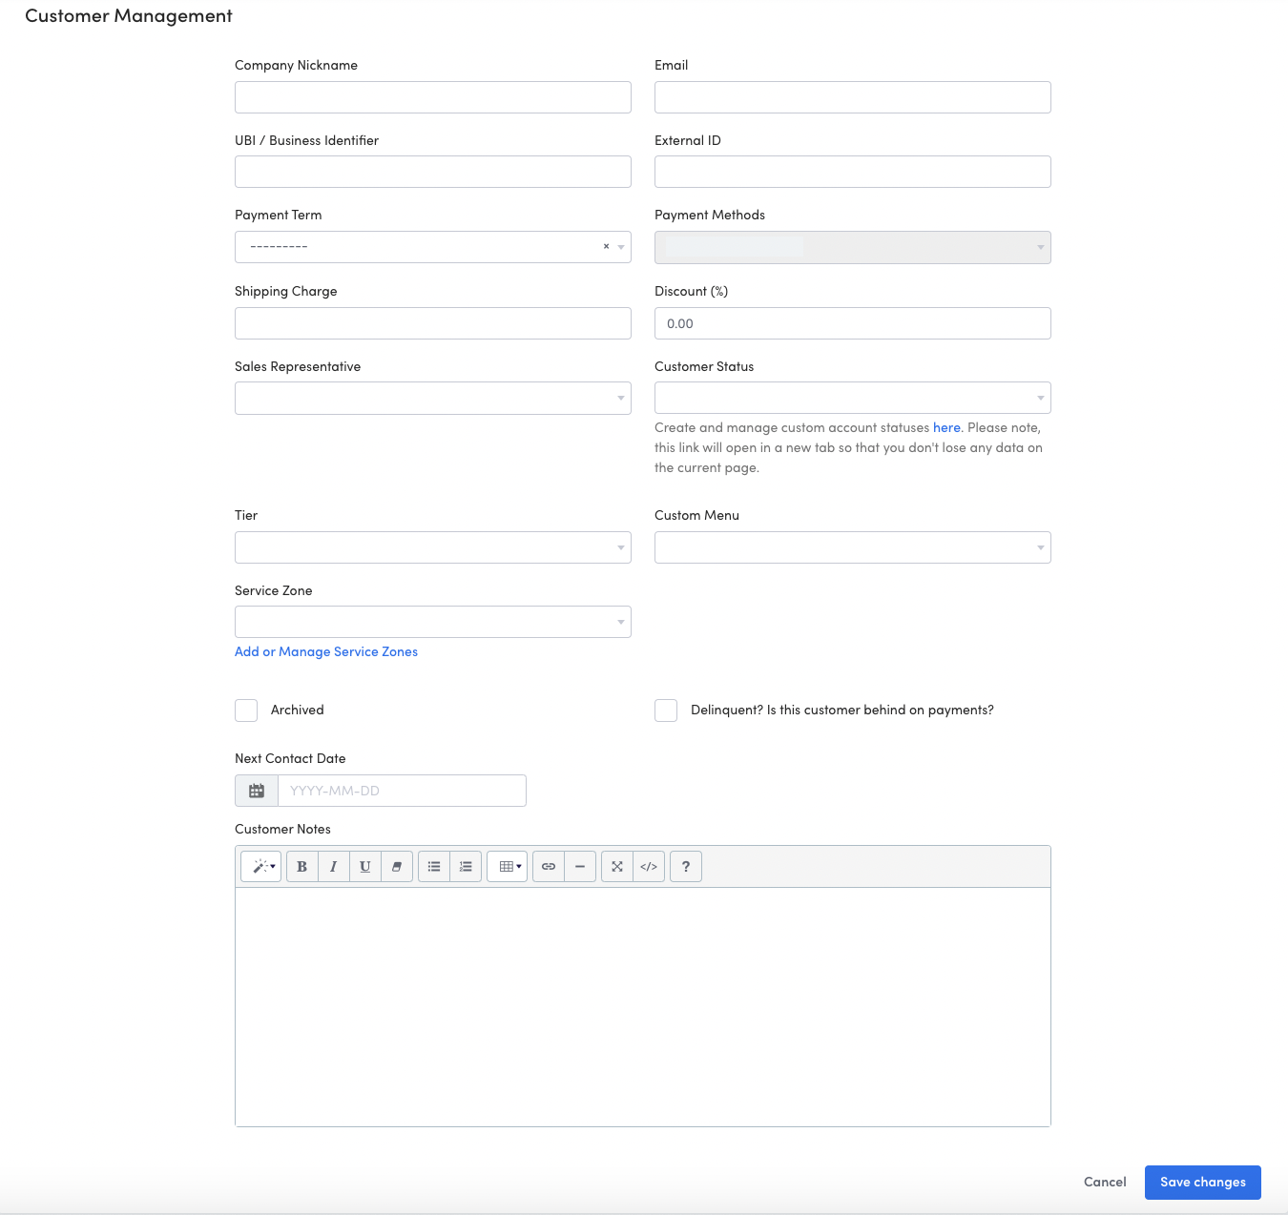Check the Delinquent customer checkbox
1288x1215 pixels.
[666, 710]
